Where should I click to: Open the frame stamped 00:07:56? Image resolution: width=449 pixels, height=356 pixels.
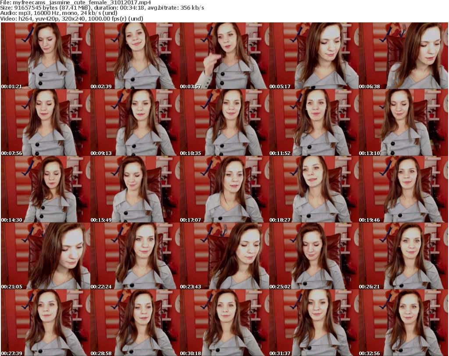(x=45, y=122)
